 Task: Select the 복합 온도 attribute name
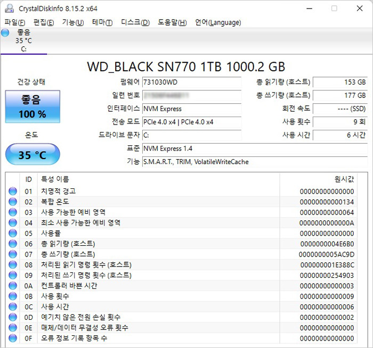coord(55,202)
